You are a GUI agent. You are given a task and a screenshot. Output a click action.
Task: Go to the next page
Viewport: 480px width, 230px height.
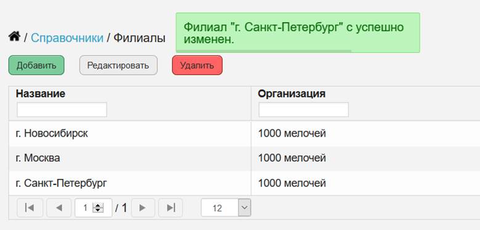click(x=143, y=208)
